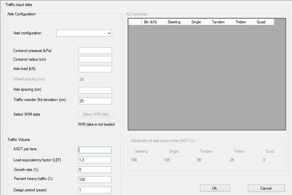Click the 'ALS summary' group label
Image resolution: width=292 pixels, height=195 pixels.
point(137,14)
